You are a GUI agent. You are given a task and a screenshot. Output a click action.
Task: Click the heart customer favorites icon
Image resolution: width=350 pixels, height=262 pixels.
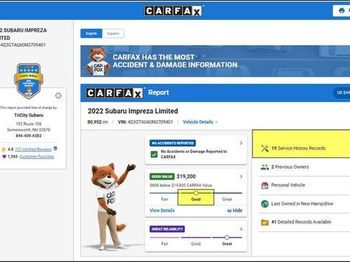[x=4, y=157]
